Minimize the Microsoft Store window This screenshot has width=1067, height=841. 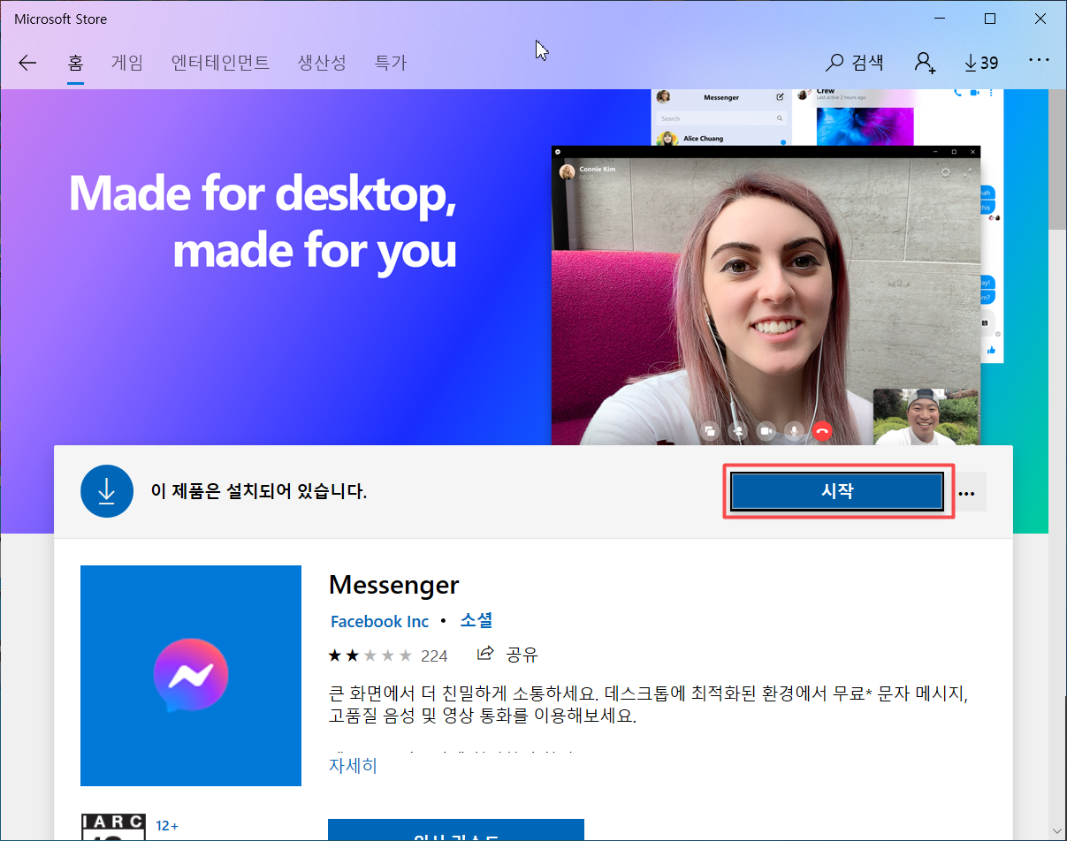point(941,18)
